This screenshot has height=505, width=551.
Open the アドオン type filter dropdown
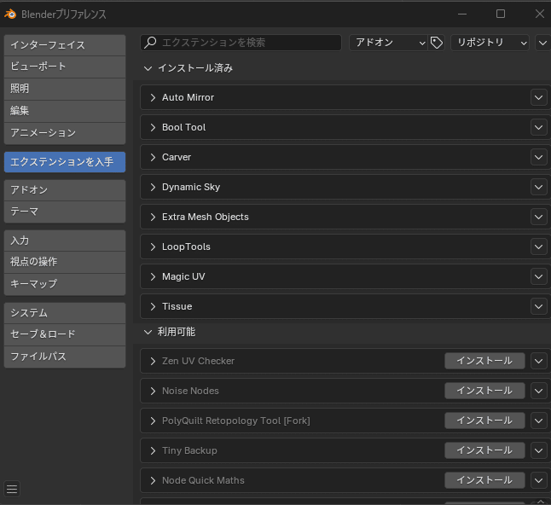point(388,43)
